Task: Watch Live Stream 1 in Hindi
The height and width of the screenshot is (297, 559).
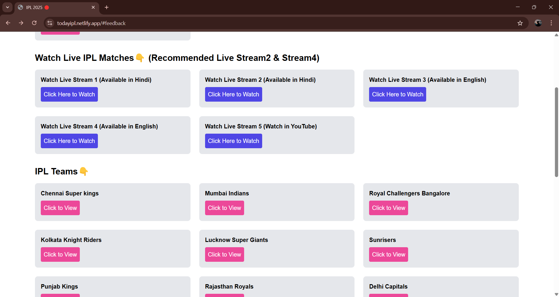Action: (x=69, y=94)
